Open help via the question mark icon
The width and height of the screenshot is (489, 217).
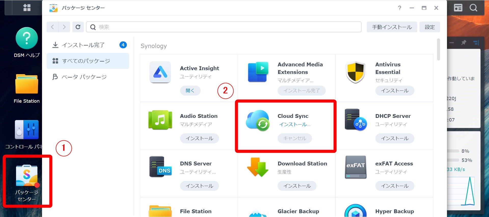400,8
